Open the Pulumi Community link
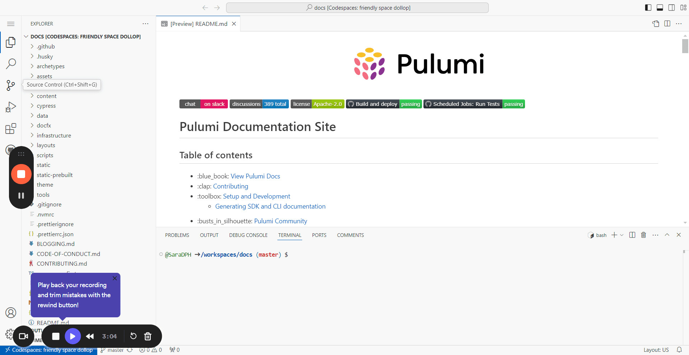 (x=281, y=221)
